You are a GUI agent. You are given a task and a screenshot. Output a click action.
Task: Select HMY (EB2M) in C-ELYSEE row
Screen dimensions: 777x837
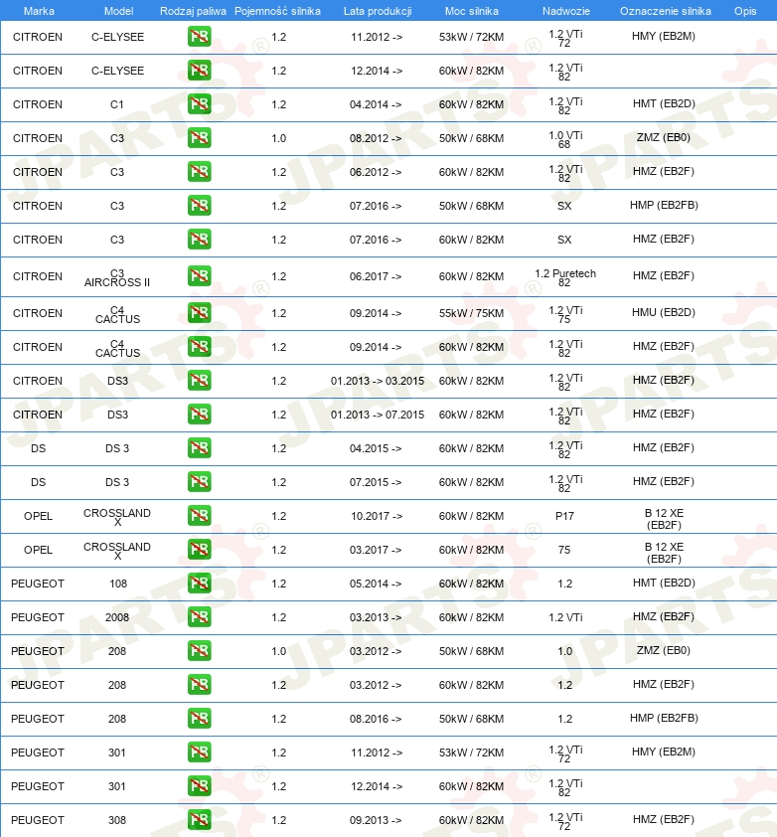664,36
